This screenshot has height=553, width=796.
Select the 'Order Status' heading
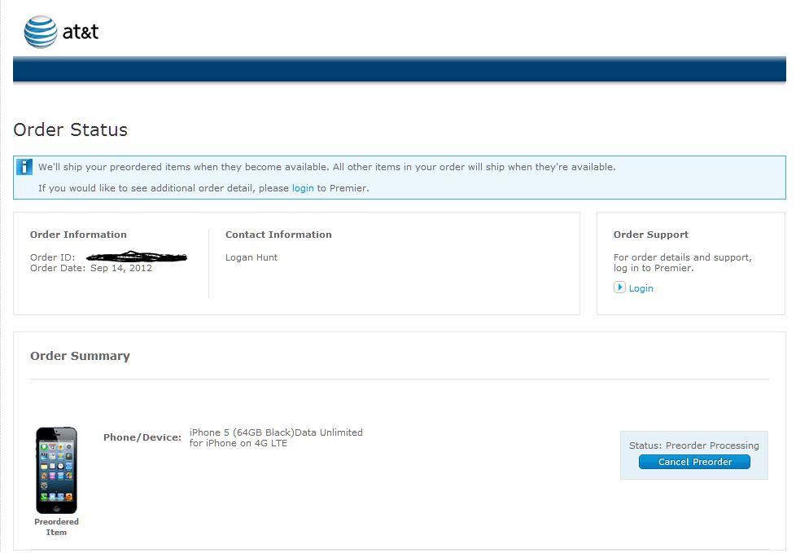pos(71,129)
